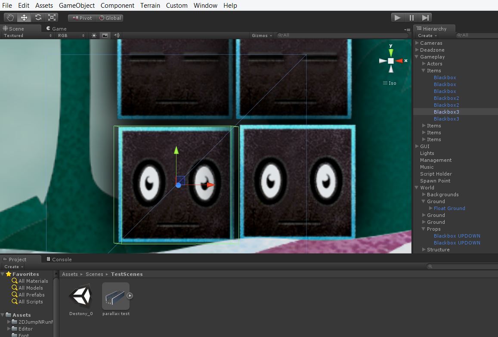Switch to Global handle orientation
This screenshot has width=498, height=337.
[110, 18]
